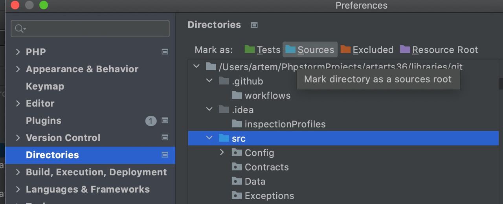Select the Data directory row
Image resolution: width=503 pixels, height=204 pixels.
coord(343,181)
